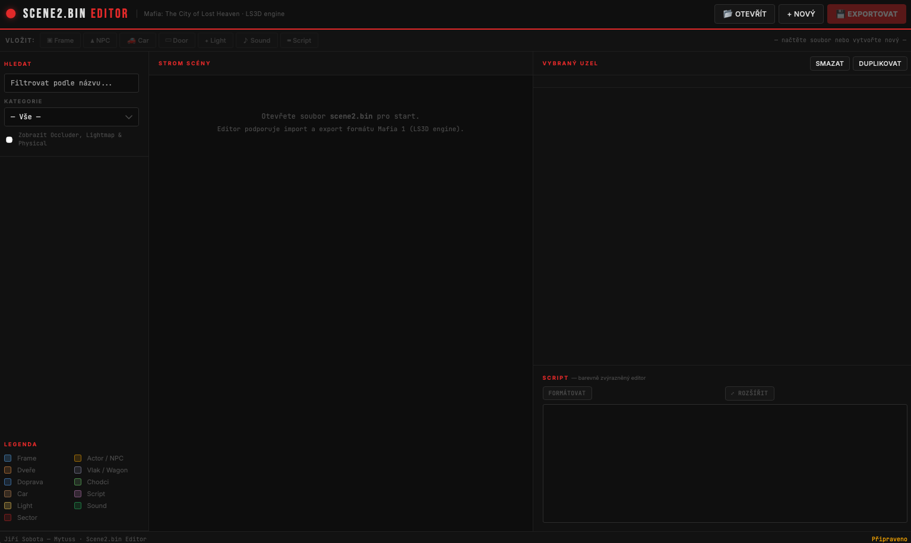Click the Sector legend color swatch
Screen dimensions: 911x543
[8, 517]
